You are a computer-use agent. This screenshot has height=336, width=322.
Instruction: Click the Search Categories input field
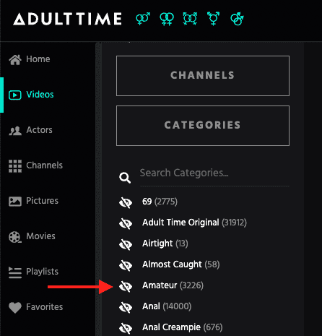pos(214,173)
